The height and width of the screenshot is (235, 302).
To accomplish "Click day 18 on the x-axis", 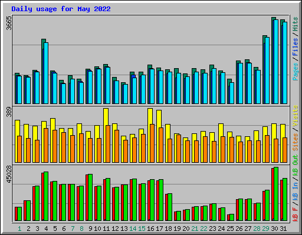I will pos(168,229).
